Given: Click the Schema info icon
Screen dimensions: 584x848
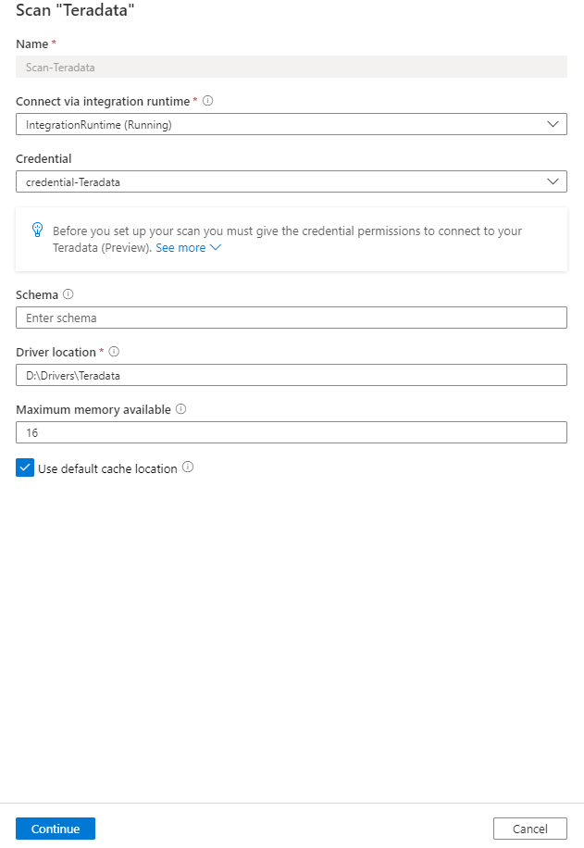Looking at the screenshot, I should point(68,294).
